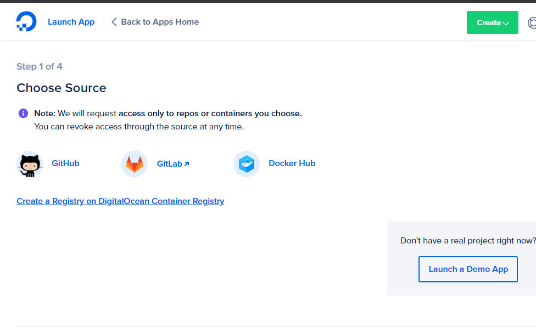Click the Choose Source heading
This screenshot has height=335, width=536.
click(x=62, y=88)
